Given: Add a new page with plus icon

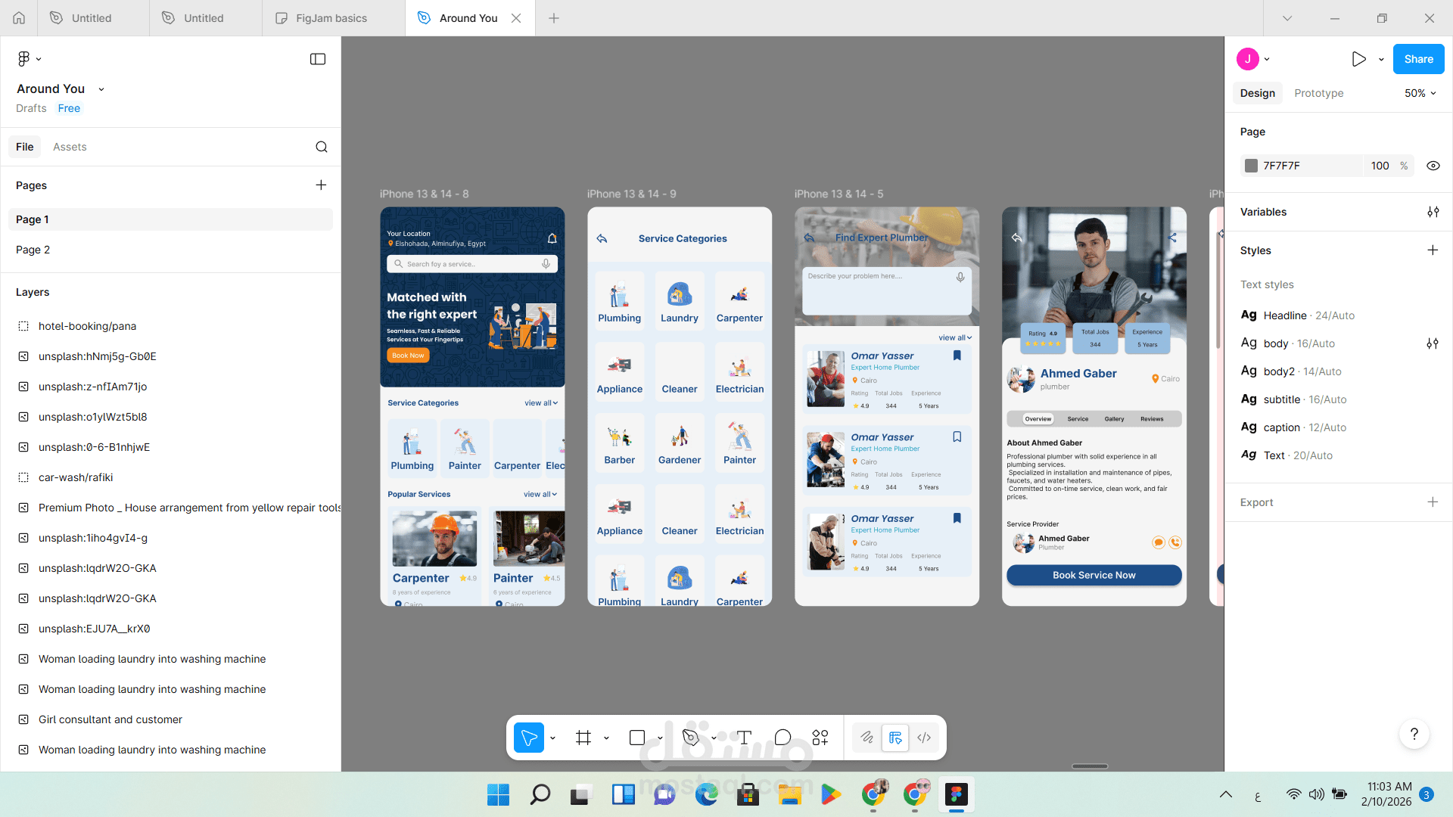Looking at the screenshot, I should pyautogui.click(x=321, y=185).
